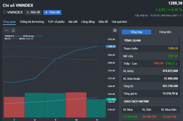Switch to the Bài viết tab
This screenshot has width=183, height=121.
73,22
